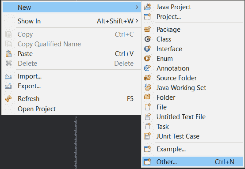245x169 pixels.
Task: Select Open Project menu entry
Action: pyautogui.click(x=72, y=109)
